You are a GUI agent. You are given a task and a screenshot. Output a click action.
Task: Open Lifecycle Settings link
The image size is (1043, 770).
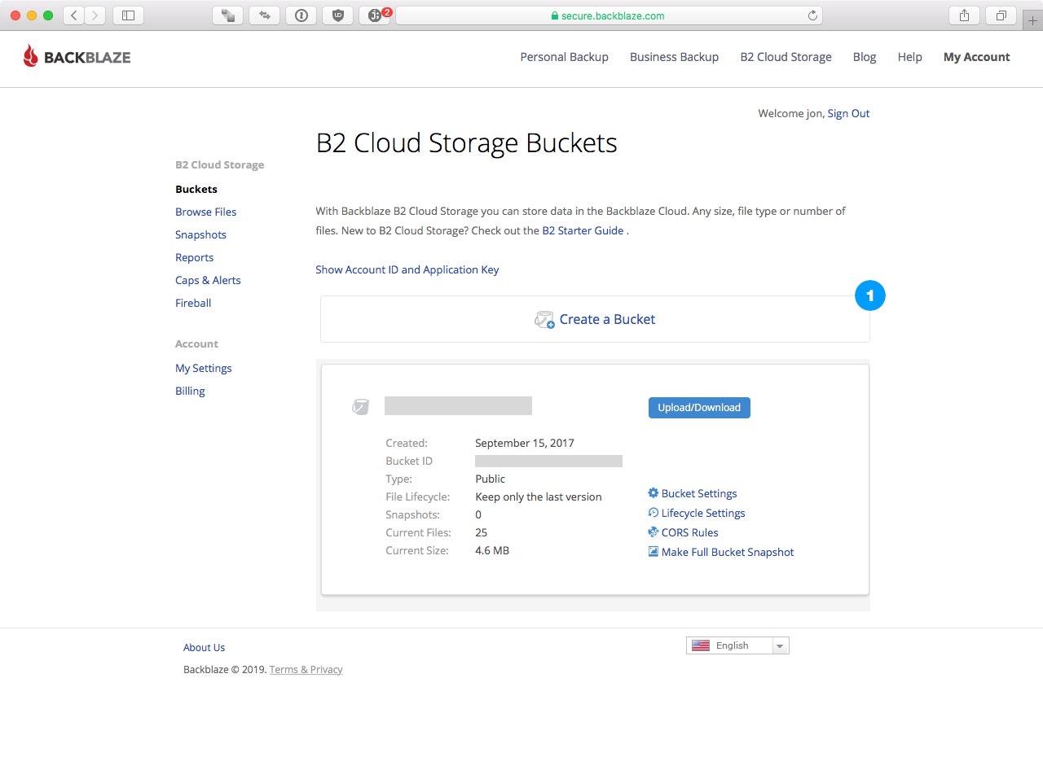tap(703, 513)
